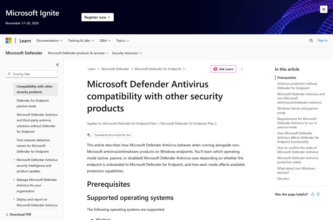Click breadcrumb Microsoft Defender link

point(115,69)
